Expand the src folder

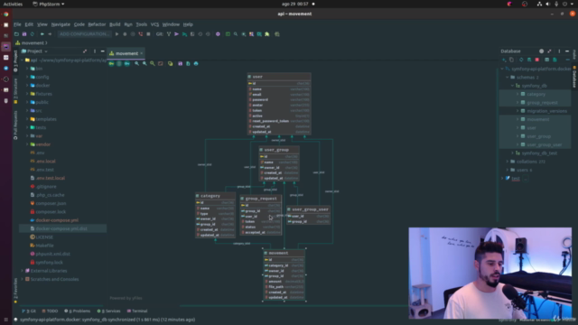click(27, 110)
